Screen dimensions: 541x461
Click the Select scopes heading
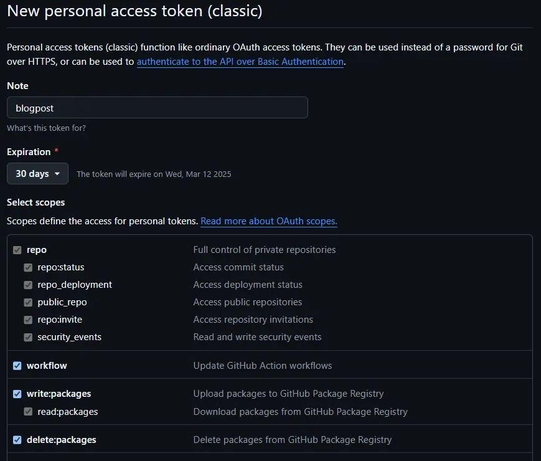[36, 202]
